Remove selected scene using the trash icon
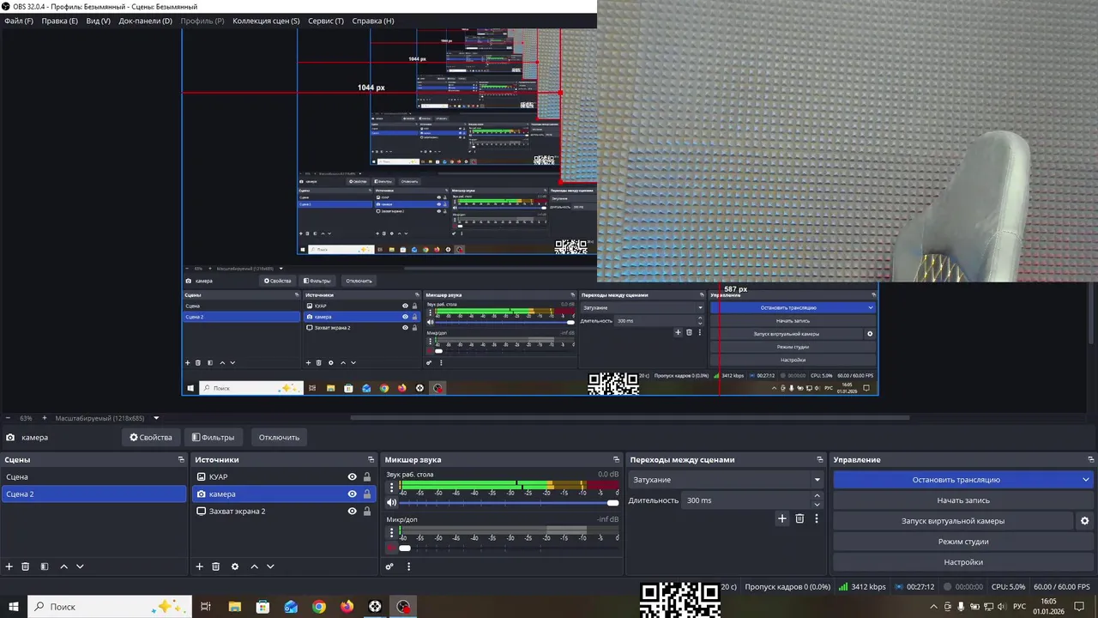Viewport: 1098px width, 618px height. [x=26, y=566]
